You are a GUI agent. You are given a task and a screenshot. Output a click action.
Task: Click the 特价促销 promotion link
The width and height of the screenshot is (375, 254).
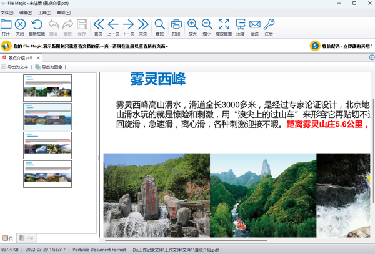[342, 46]
